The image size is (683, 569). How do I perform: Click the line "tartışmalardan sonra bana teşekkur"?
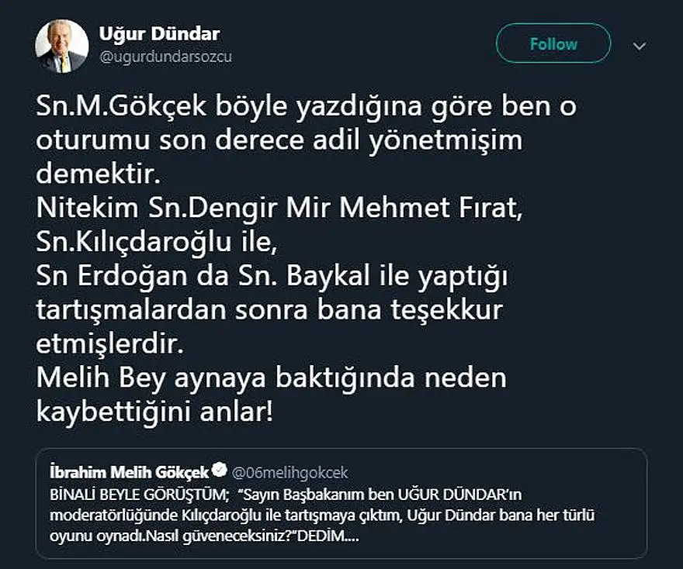point(270,310)
